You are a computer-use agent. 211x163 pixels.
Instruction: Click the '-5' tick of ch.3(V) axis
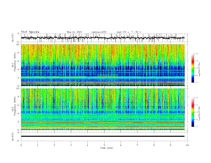click(18, 141)
